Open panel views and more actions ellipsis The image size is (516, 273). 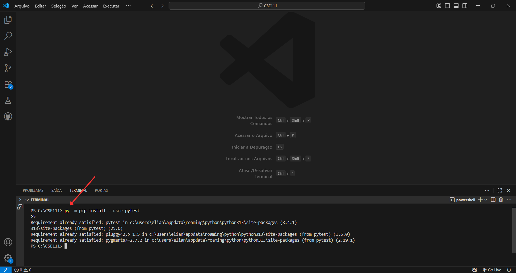coord(487,190)
